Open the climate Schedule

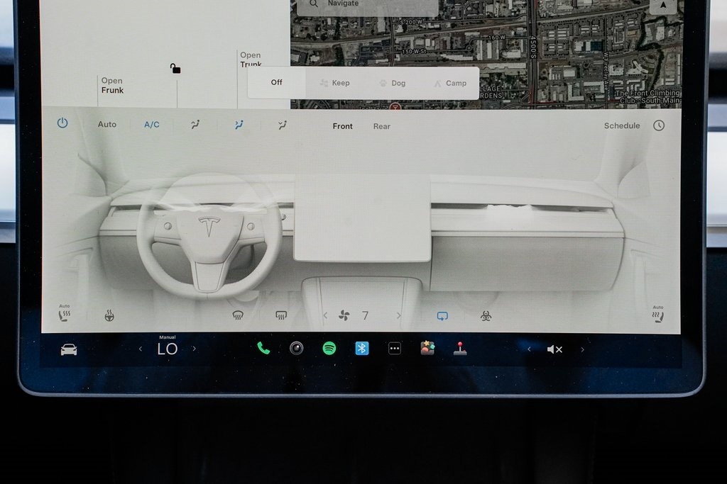622,125
